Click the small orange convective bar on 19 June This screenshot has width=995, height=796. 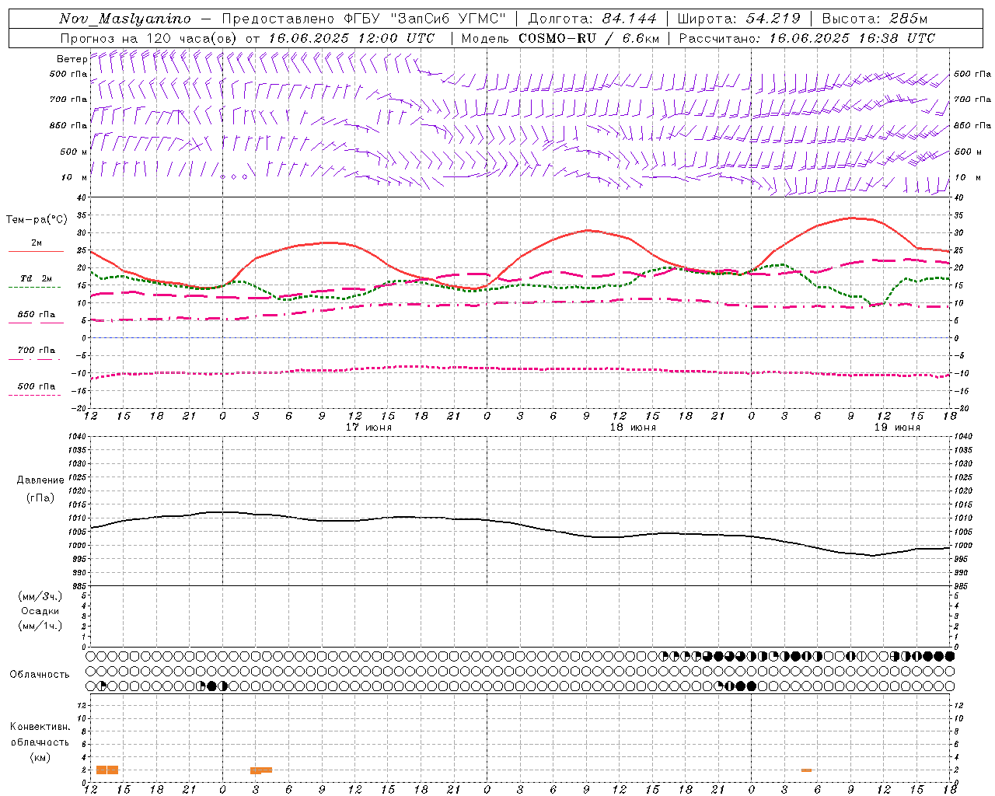pyautogui.click(x=806, y=770)
